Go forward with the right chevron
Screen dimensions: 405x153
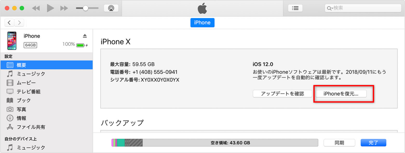[x=19, y=22]
